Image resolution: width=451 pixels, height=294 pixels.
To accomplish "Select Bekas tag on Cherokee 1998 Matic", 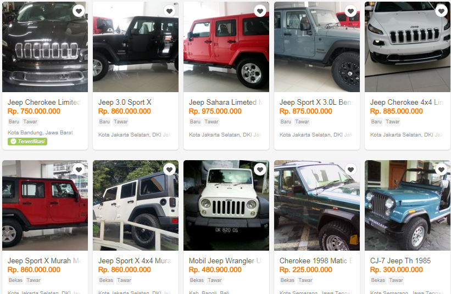I will point(287,280).
